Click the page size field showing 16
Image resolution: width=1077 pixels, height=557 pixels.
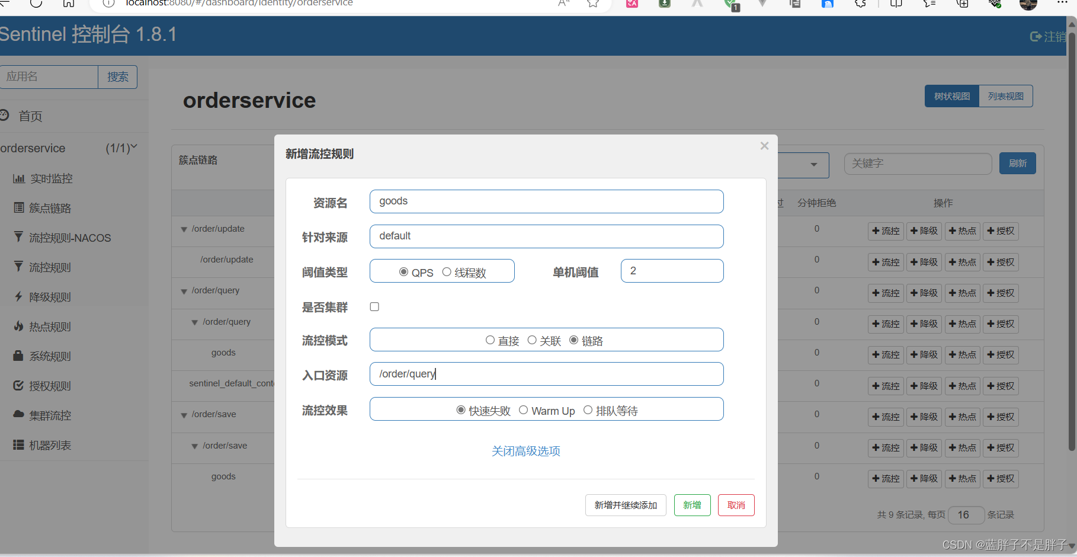click(x=966, y=515)
